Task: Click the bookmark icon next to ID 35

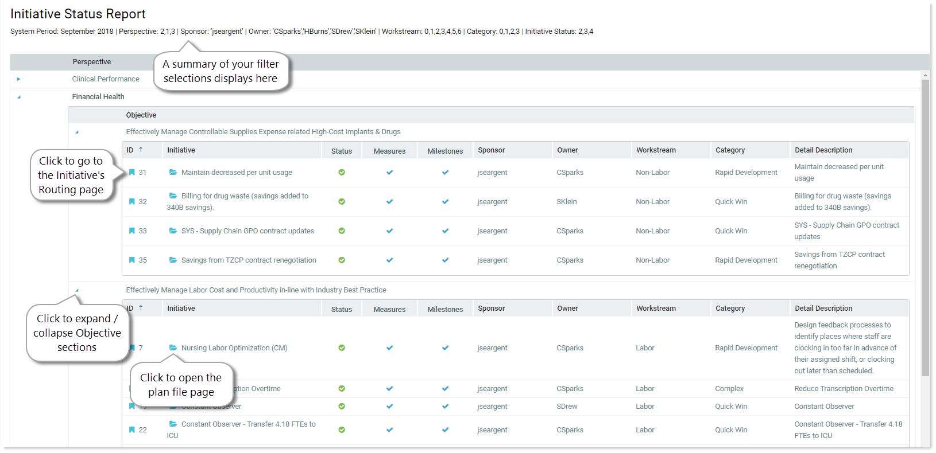Action: pos(131,260)
